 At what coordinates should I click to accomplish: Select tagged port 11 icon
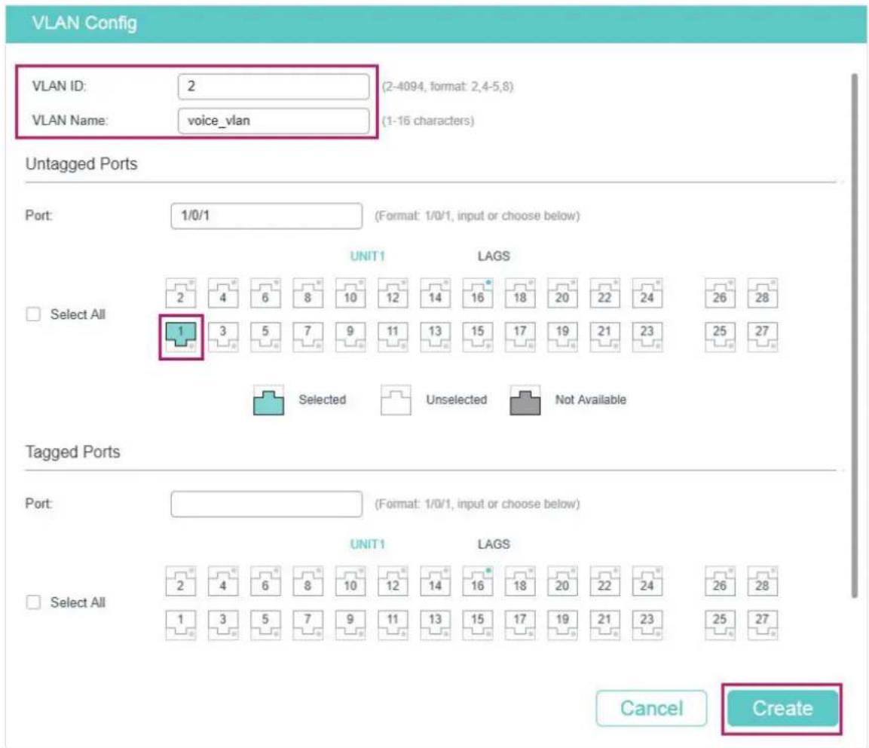pos(393,624)
